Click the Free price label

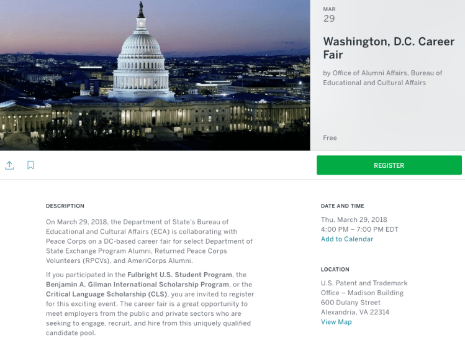[330, 137]
